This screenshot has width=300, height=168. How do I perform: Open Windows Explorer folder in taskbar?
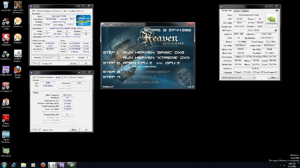click(23, 165)
